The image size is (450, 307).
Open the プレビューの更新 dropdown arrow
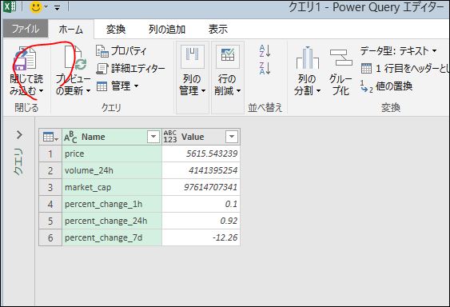click(x=88, y=91)
